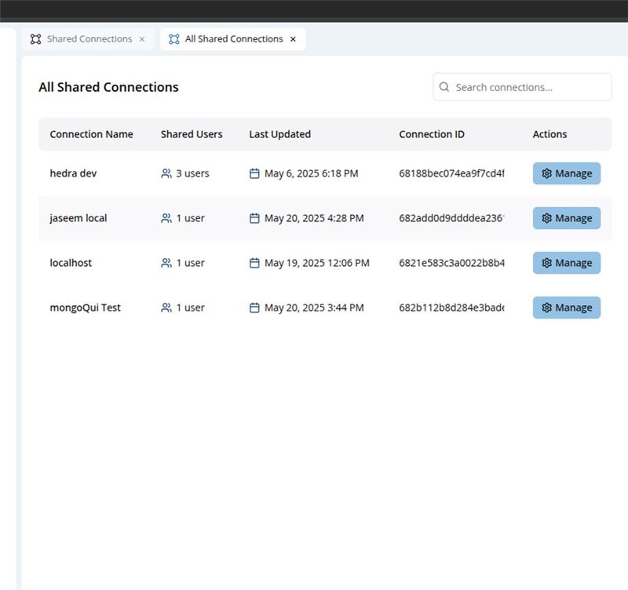Click the calendar icon in jaseem local row
The height and width of the screenshot is (590, 628).
(x=254, y=218)
